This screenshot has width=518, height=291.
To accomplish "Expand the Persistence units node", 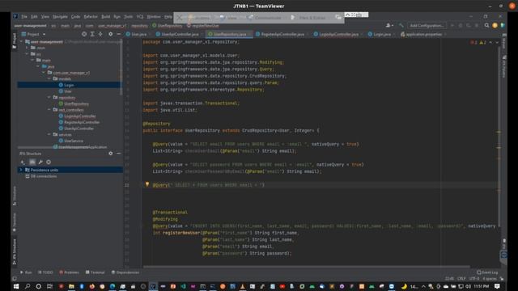I will [x=21, y=170].
